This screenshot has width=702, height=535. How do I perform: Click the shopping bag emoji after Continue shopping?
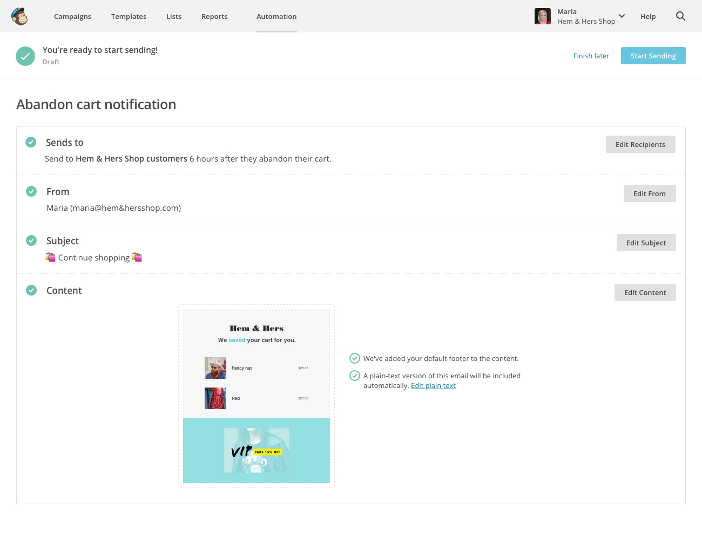[137, 257]
